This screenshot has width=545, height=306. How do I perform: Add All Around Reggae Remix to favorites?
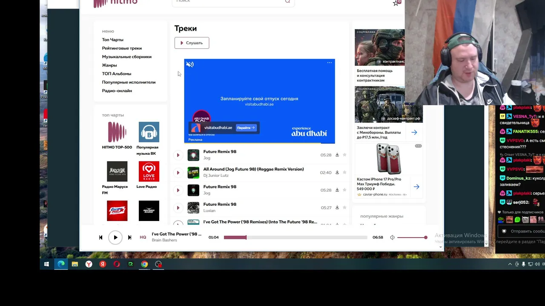point(344,173)
